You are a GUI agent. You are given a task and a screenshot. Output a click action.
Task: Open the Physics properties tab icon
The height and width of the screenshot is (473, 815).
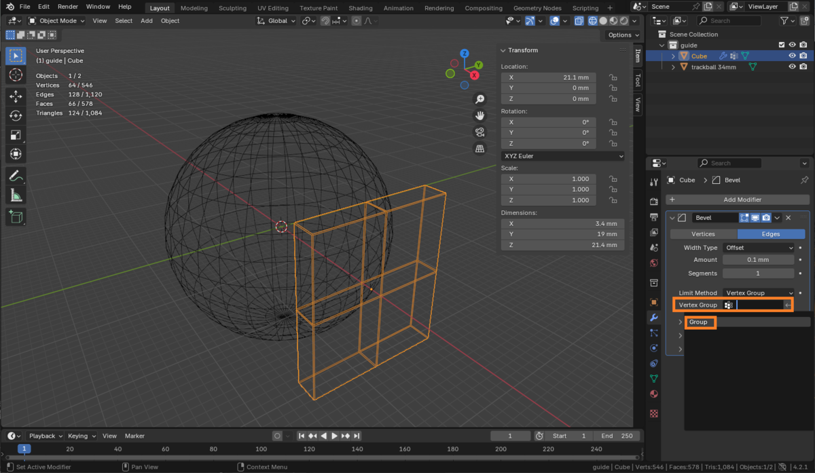(654, 348)
